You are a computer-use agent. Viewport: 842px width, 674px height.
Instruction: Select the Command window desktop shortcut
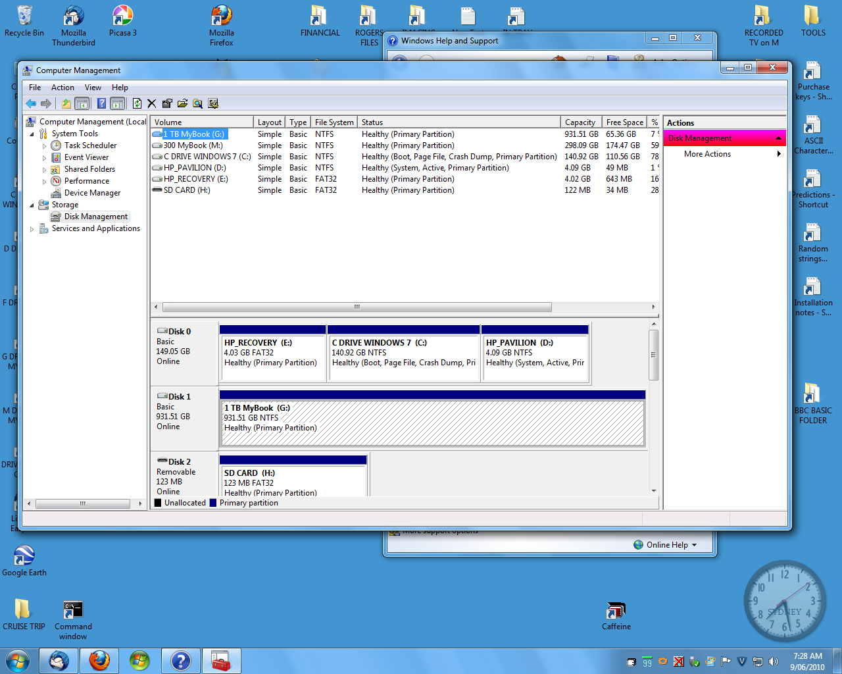(73, 620)
